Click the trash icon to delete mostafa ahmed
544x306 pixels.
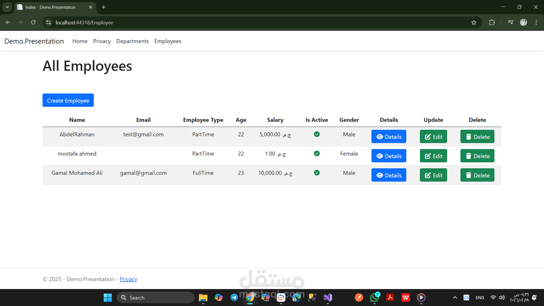coord(469,156)
